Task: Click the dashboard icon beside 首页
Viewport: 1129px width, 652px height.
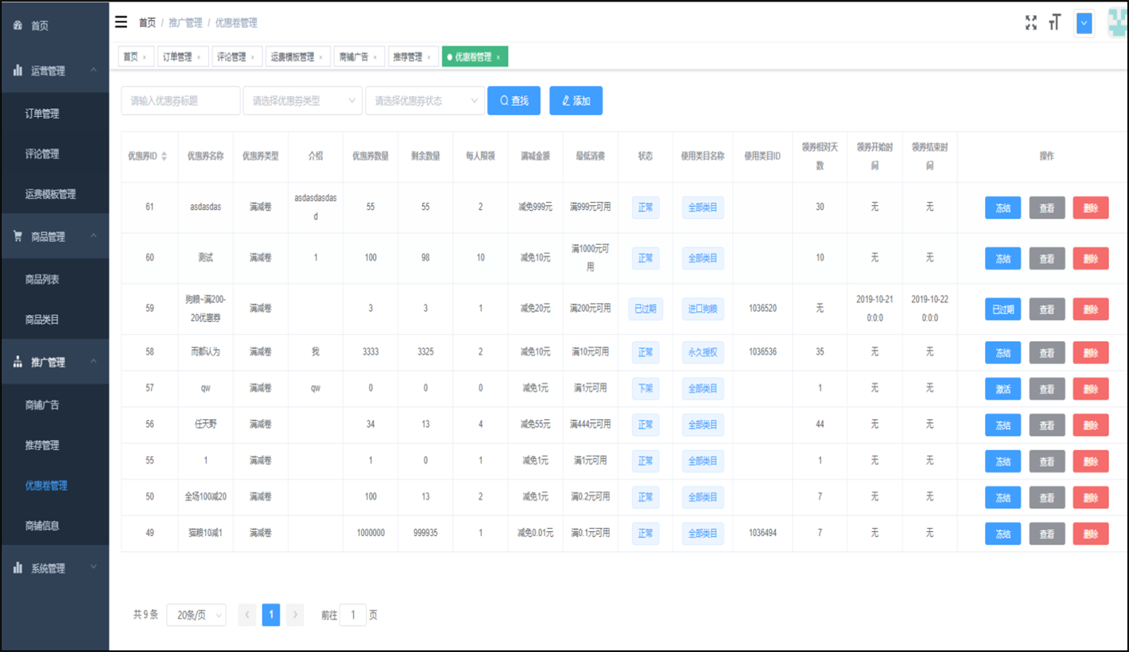Action: pyautogui.click(x=17, y=25)
